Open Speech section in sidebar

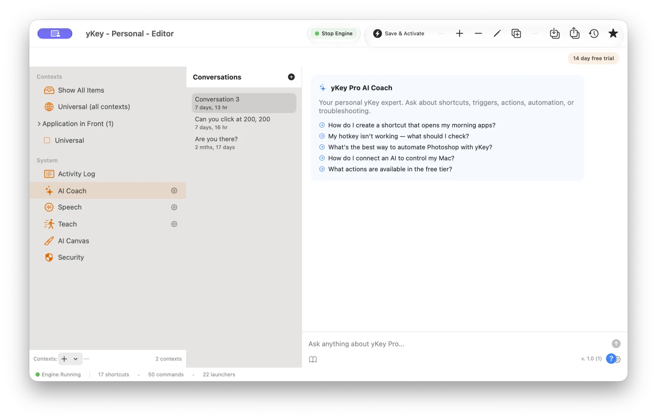point(108,207)
